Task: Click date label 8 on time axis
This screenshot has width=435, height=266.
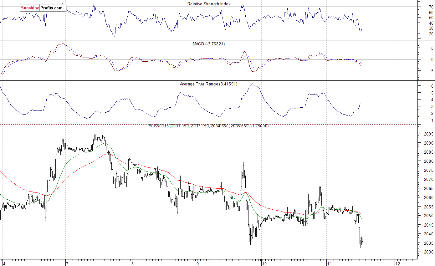Action: (x=132, y=263)
